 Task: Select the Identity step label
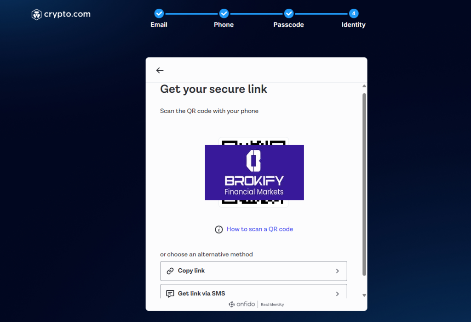pos(353,25)
